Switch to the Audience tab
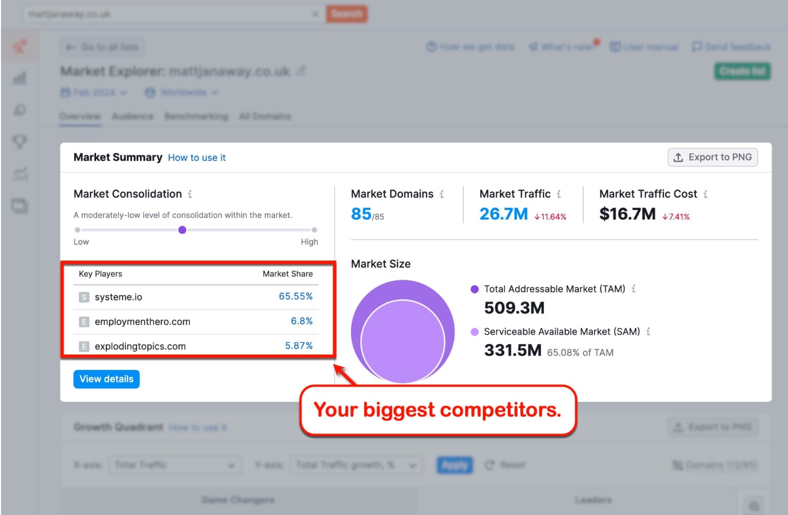Screen dimensions: 788x515 tap(133, 116)
